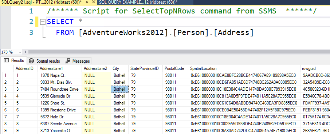Click the City cell for 1226 Shoe St.
The height and width of the screenshot is (134, 330).
coord(119,103)
